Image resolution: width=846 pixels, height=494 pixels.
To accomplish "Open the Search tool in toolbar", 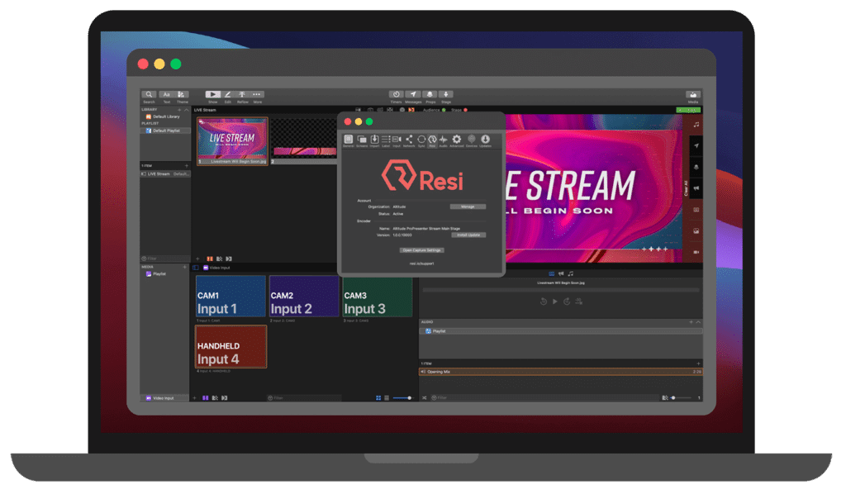I will pyautogui.click(x=149, y=95).
